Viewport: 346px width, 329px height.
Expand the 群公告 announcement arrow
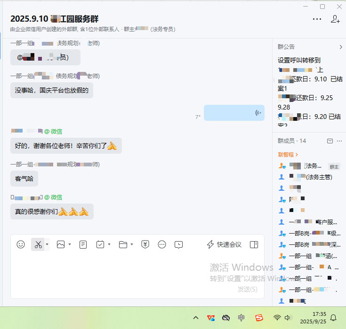click(341, 47)
